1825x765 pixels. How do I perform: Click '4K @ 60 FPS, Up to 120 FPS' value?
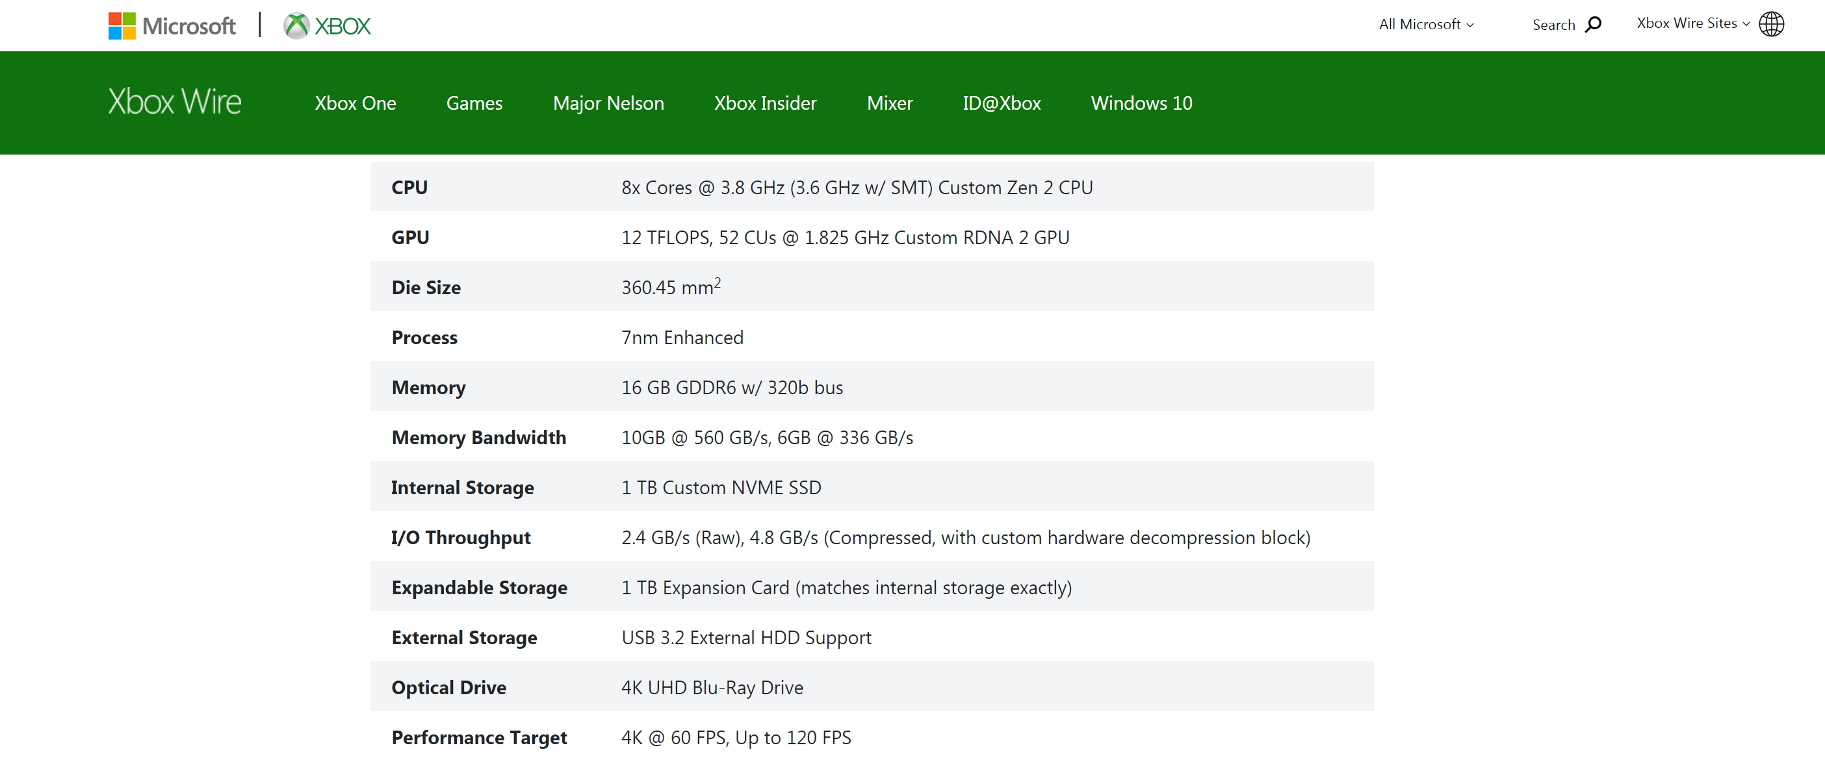point(736,738)
